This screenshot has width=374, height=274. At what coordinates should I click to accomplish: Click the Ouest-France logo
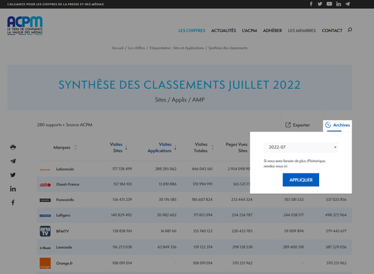45,184
